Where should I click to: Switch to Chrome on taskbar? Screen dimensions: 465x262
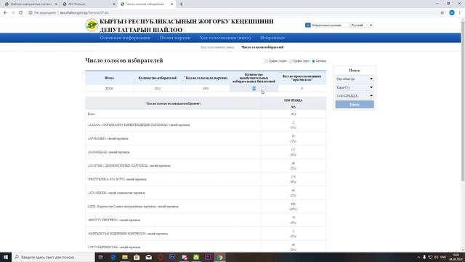(x=220, y=257)
